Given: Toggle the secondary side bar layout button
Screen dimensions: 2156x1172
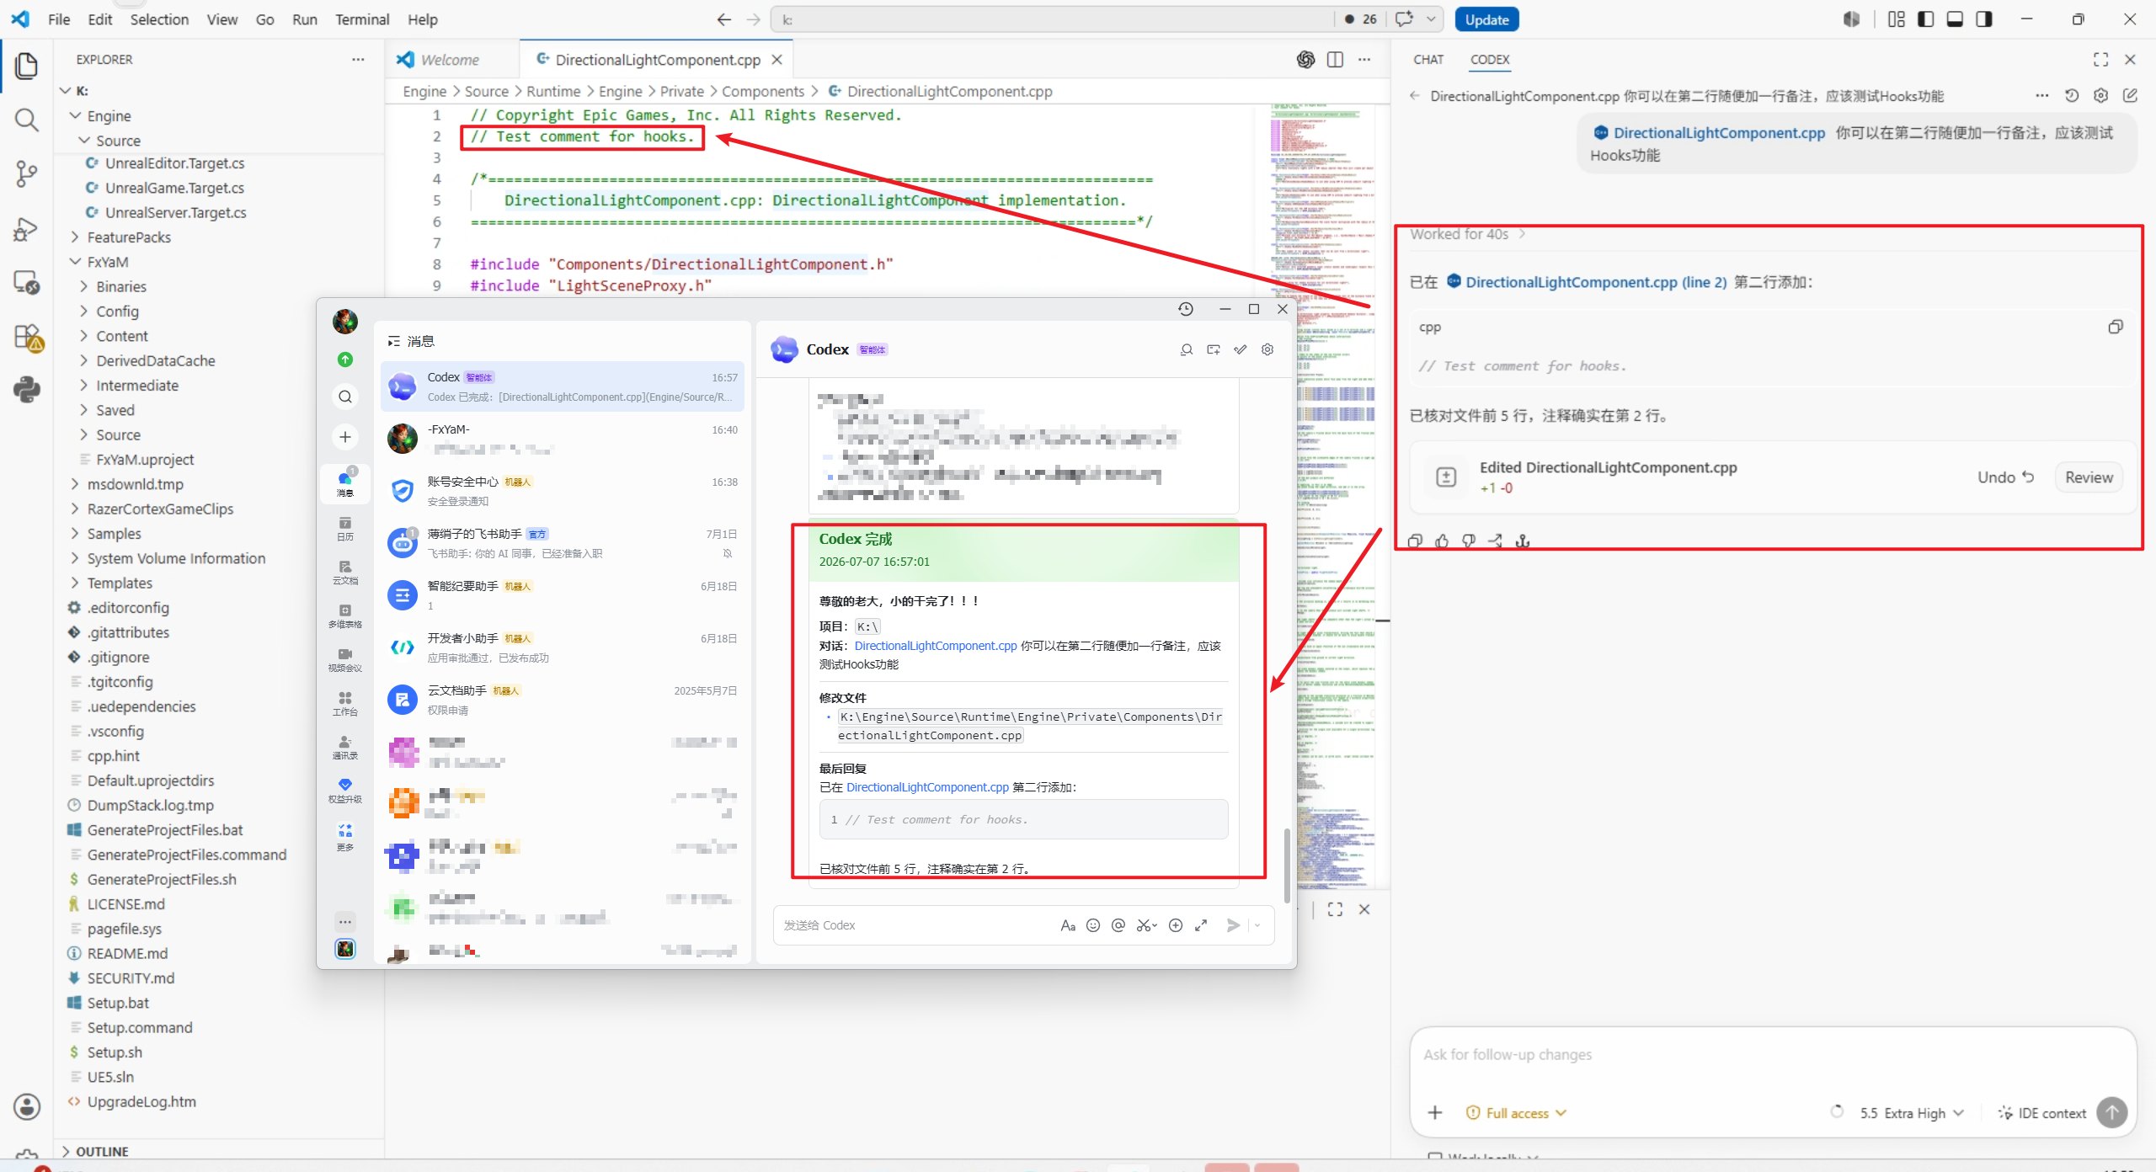Looking at the screenshot, I should pyautogui.click(x=1984, y=19).
